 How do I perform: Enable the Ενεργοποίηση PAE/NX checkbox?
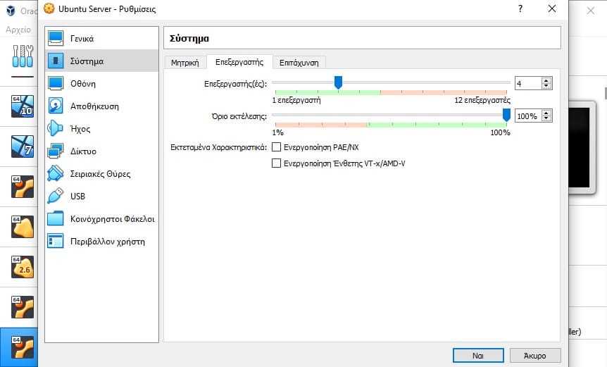click(277, 147)
